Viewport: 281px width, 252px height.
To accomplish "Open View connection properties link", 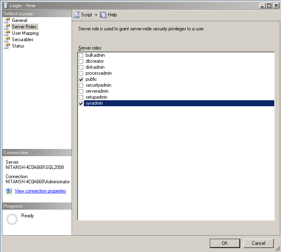I will coord(40,191).
